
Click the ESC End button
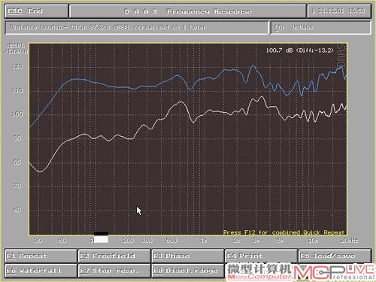point(36,11)
